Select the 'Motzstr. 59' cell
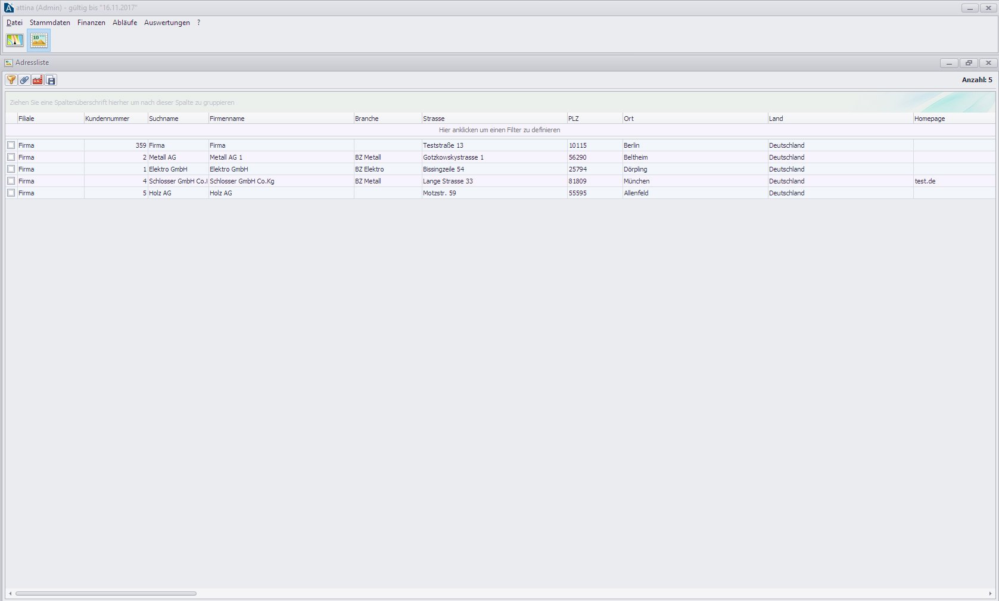 click(x=494, y=193)
